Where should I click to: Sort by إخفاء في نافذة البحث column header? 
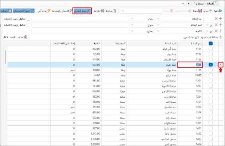[x=63, y=44]
